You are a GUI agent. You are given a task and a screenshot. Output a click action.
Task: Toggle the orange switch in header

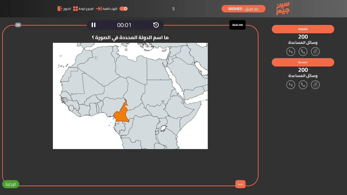(x=124, y=9)
